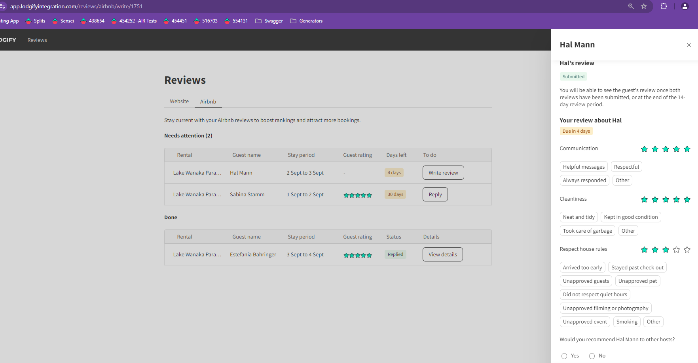
Task: Open the browser zoom magnifier icon
Action: tap(631, 6)
